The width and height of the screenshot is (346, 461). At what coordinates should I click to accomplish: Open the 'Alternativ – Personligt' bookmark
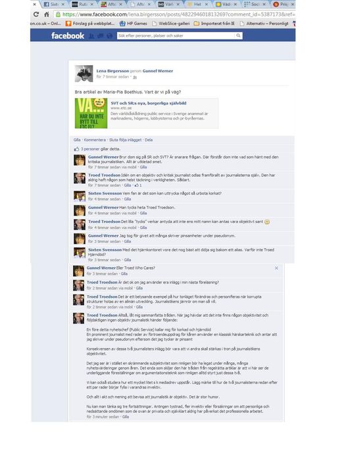(264, 24)
